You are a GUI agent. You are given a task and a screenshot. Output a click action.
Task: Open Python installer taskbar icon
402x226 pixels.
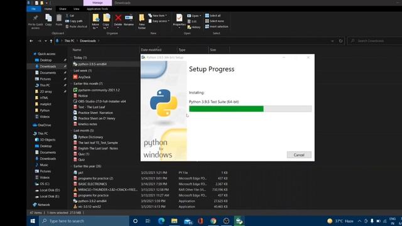[239, 221]
